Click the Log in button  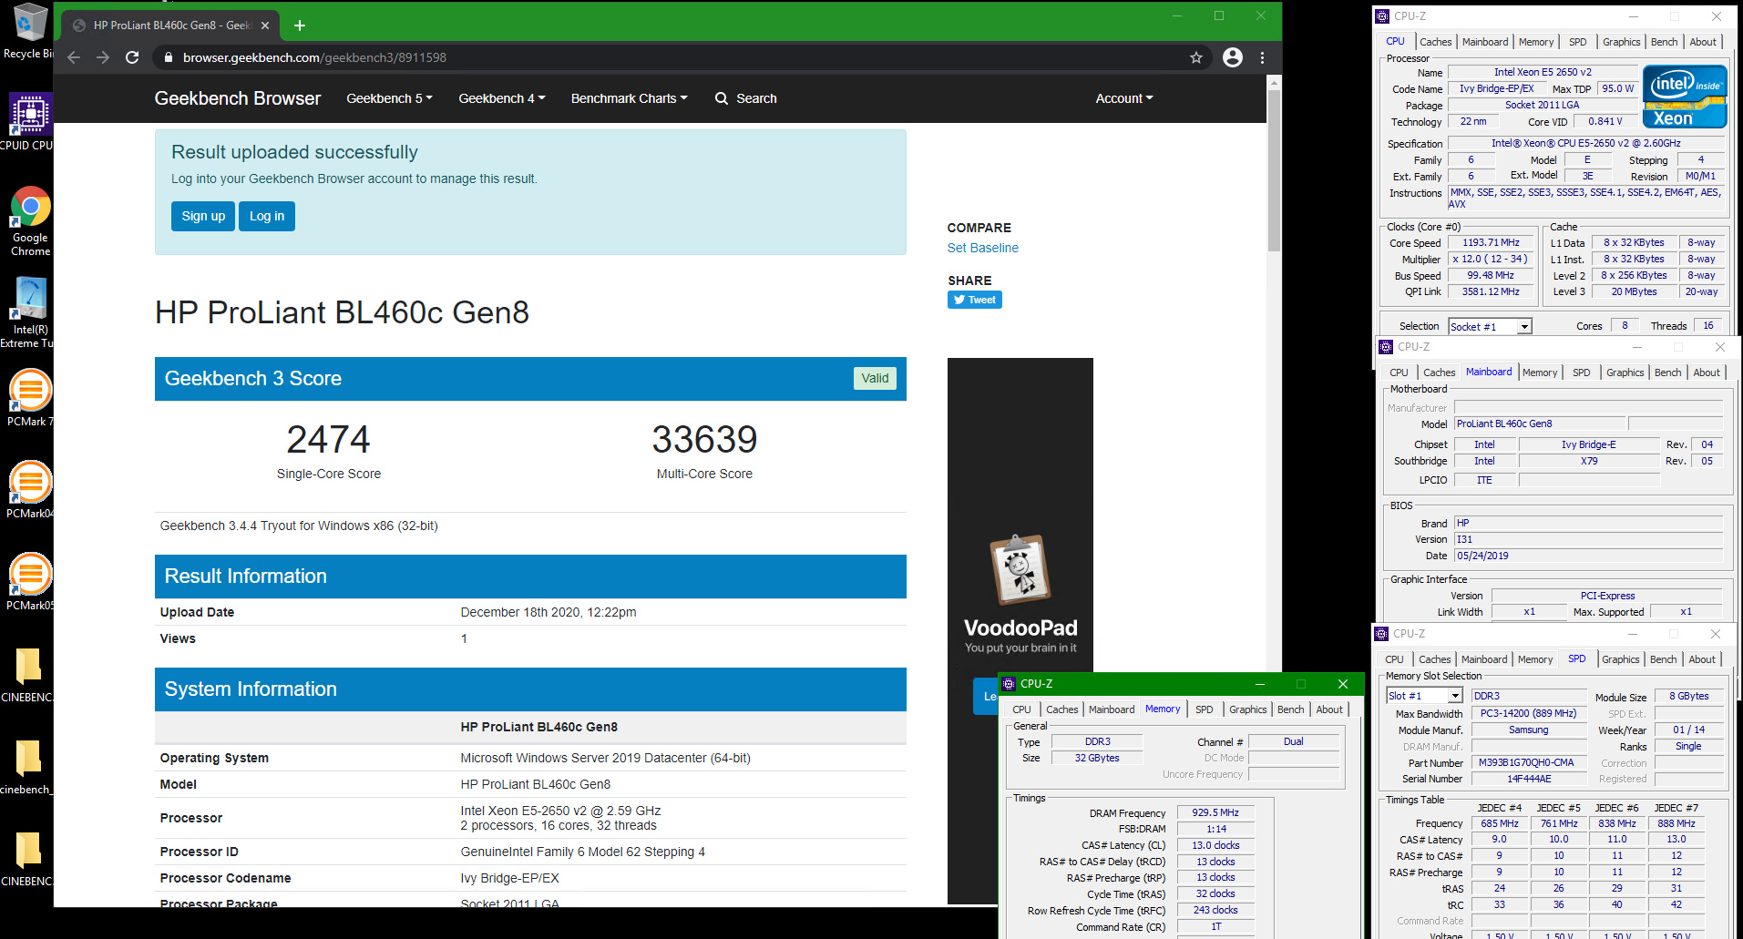tap(267, 216)
